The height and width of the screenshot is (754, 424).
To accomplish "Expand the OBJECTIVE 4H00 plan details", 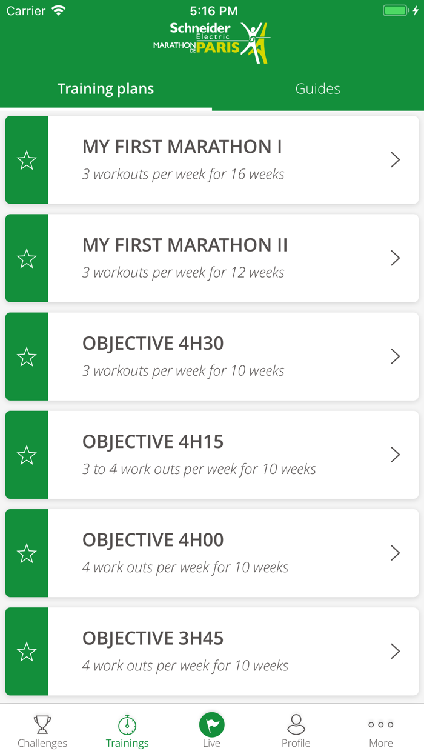I will (x=396, y=553).
